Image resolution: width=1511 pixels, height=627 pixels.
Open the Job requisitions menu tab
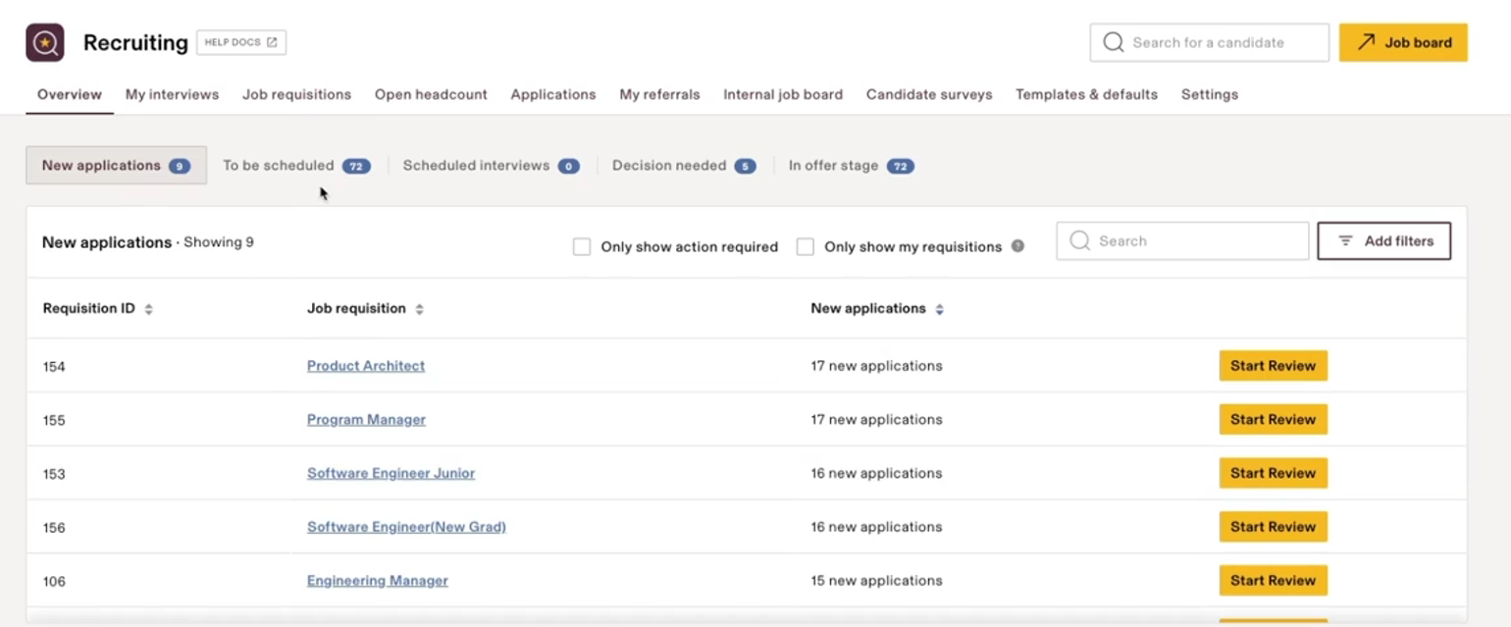pyautogui.click(x=296, y=95)
